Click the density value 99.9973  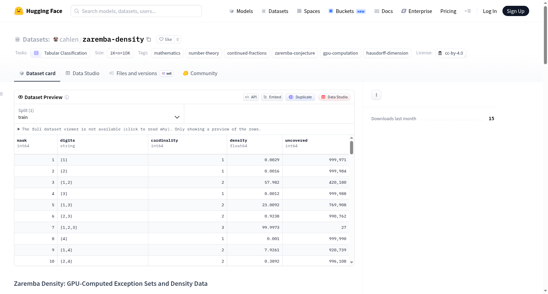(x=271, y=227)
